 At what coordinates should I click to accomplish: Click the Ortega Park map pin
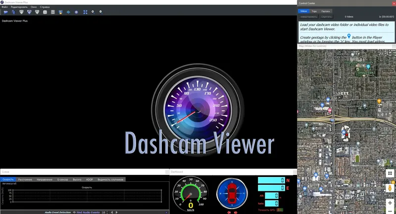[x=368, y=67]
